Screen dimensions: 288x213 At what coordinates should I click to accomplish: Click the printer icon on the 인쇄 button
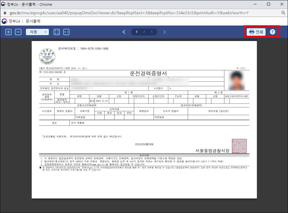coord(252,32)
